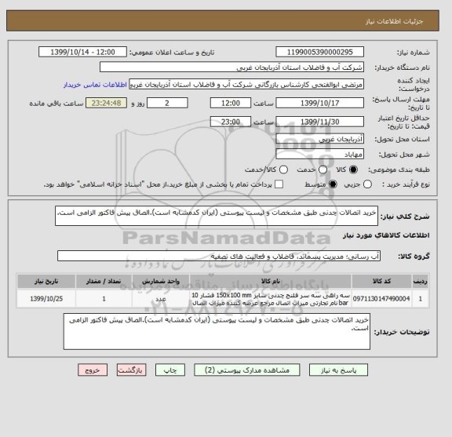Open the buyer contact info link
The image size is (452, 437).
tap(95, 85)
